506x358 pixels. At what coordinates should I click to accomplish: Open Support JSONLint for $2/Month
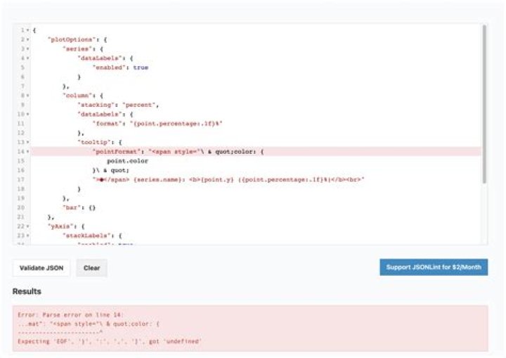434,267
